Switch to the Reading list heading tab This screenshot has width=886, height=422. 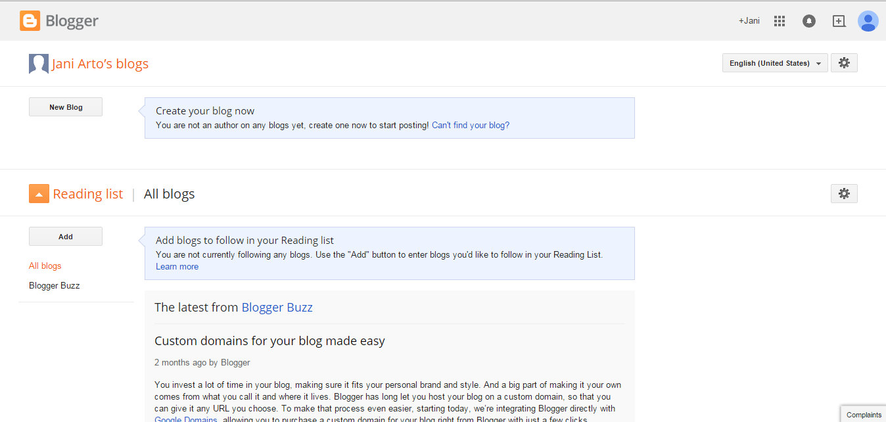point(88,194)
